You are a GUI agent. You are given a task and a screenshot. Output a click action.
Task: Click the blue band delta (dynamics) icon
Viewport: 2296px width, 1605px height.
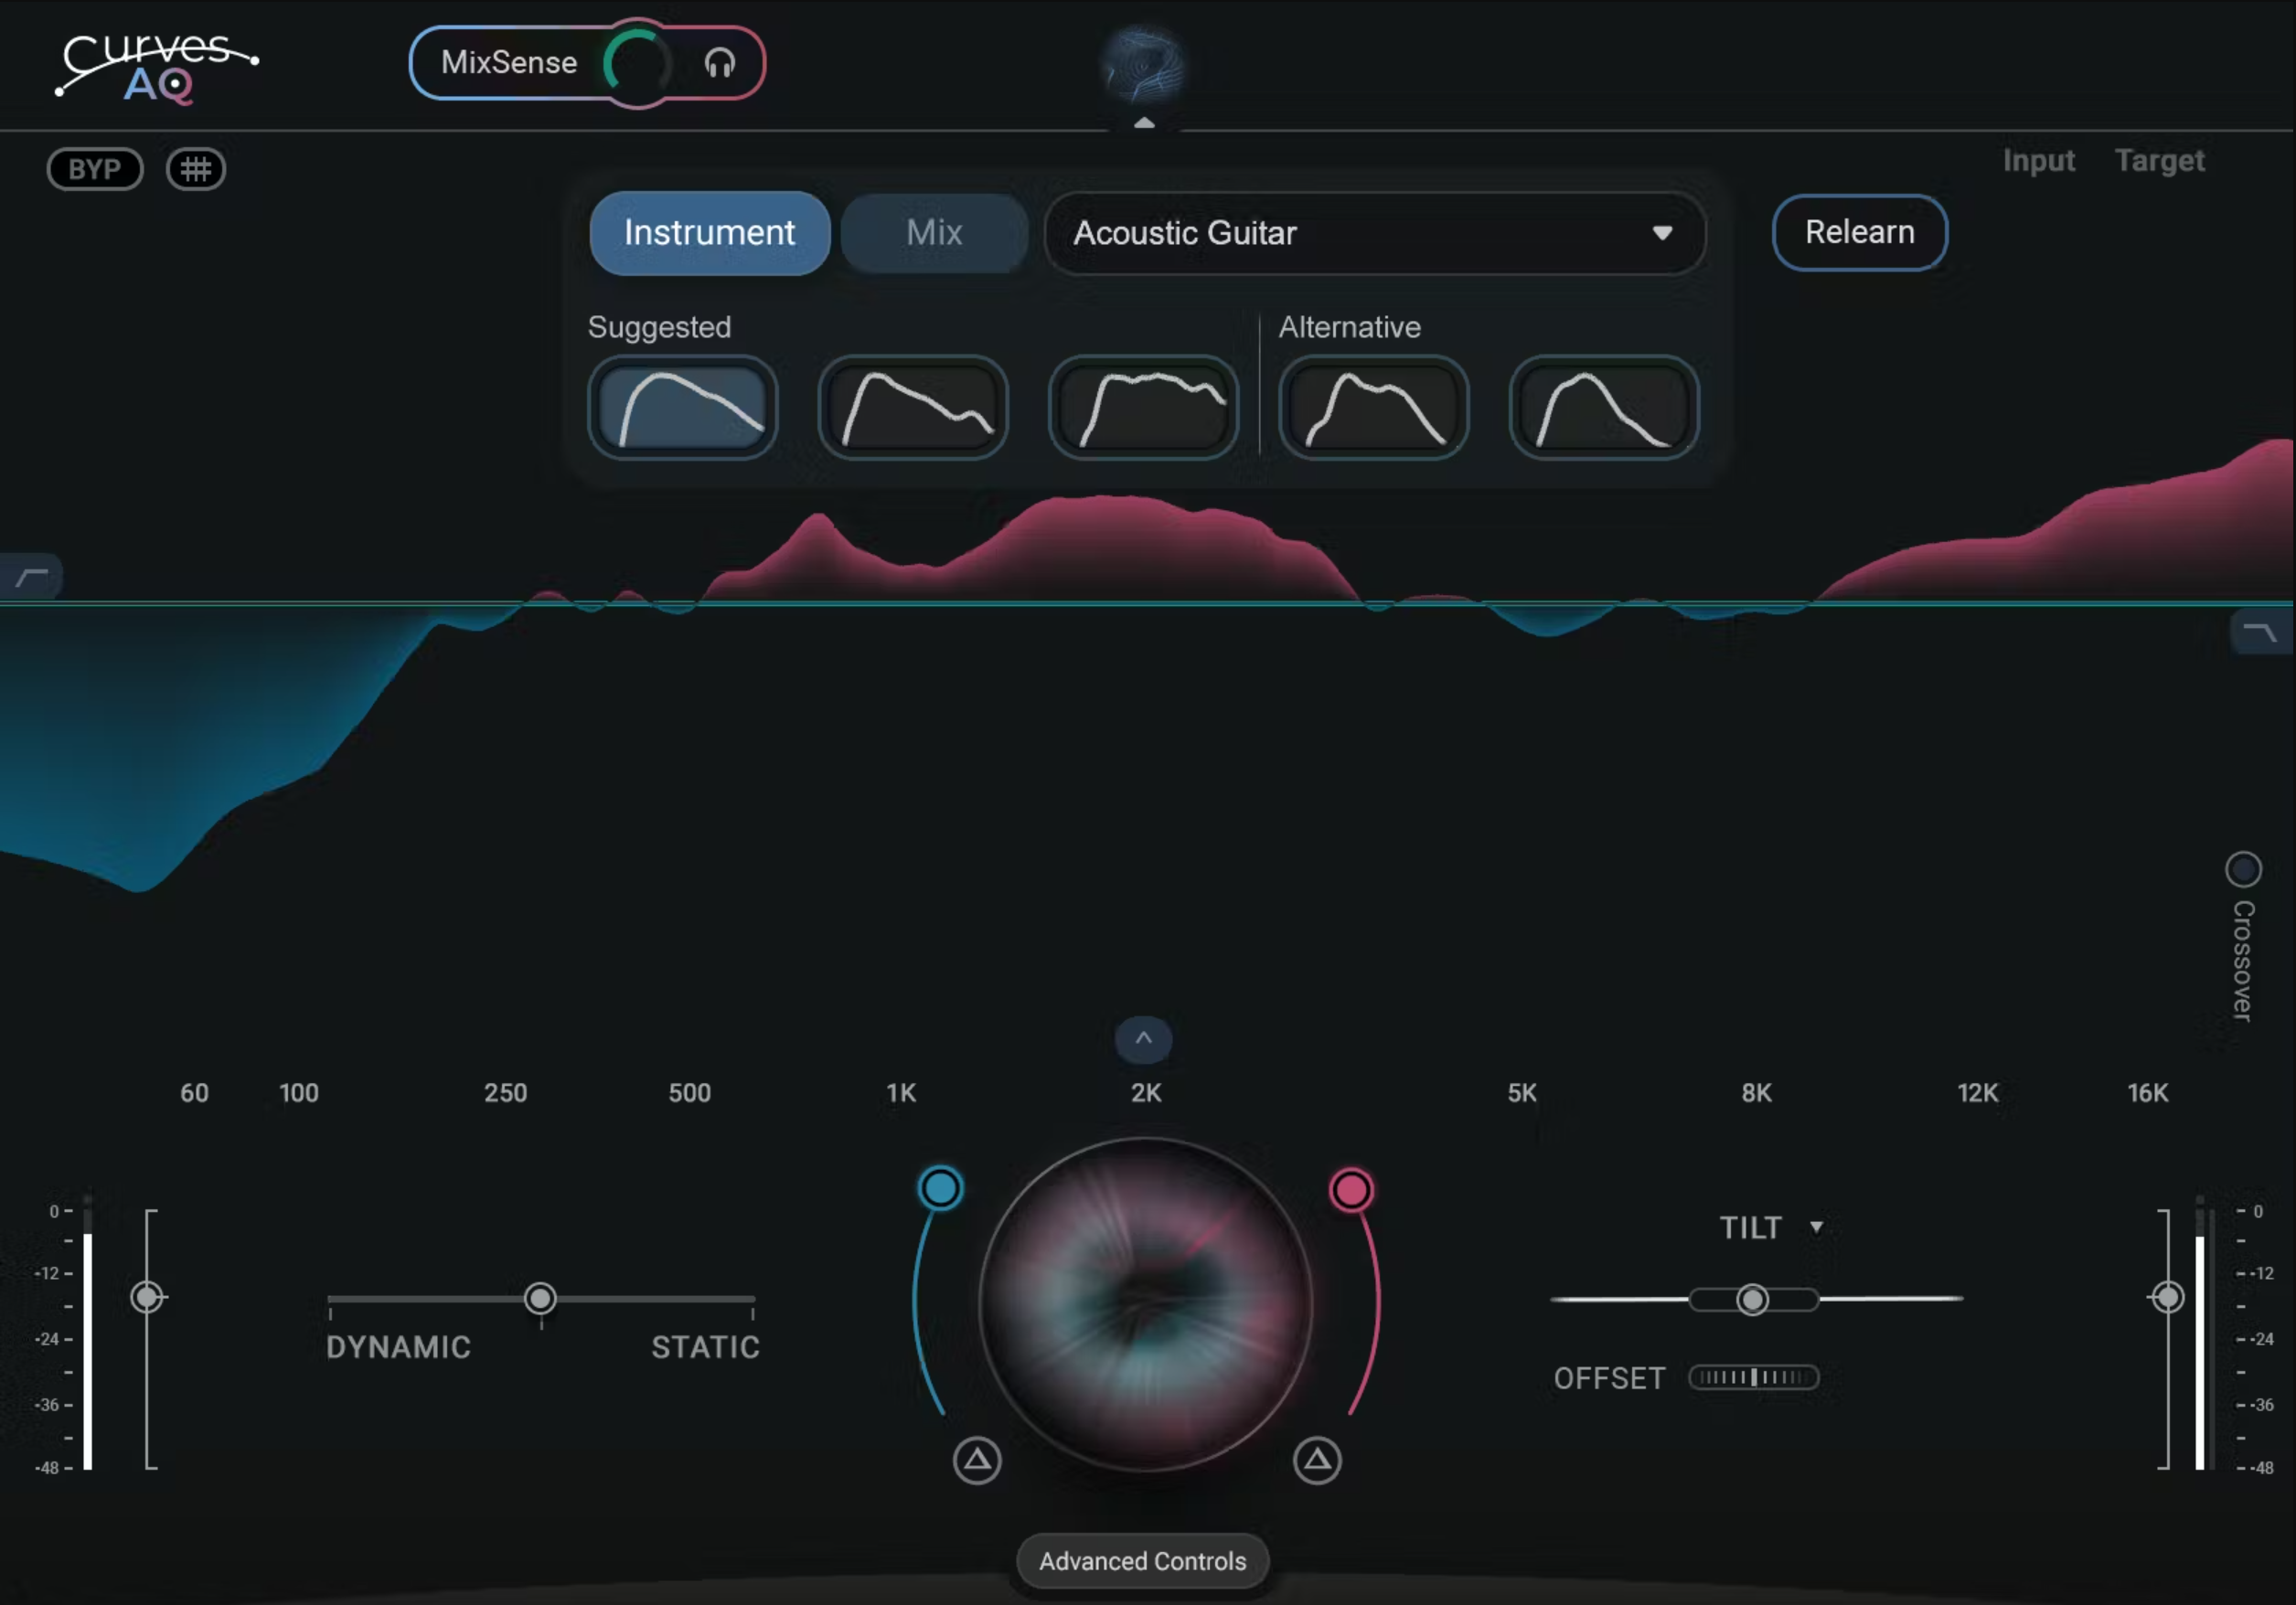tap(976, 1460)
